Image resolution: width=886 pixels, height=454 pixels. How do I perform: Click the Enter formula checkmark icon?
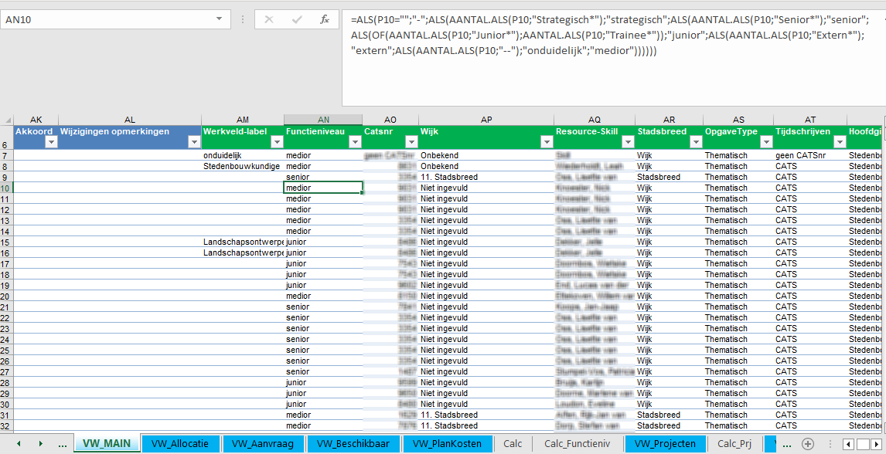pos(297,19)
